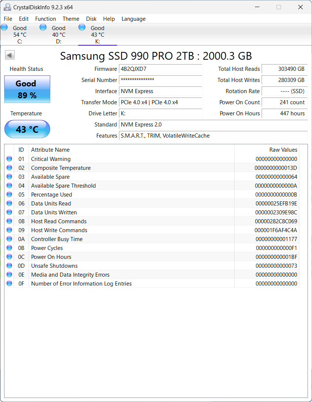Image resolution: width=312 pixels, height=402 pixels.
Task: Click status orb for Host Write Commands row
Action: (x=9, y=230)
